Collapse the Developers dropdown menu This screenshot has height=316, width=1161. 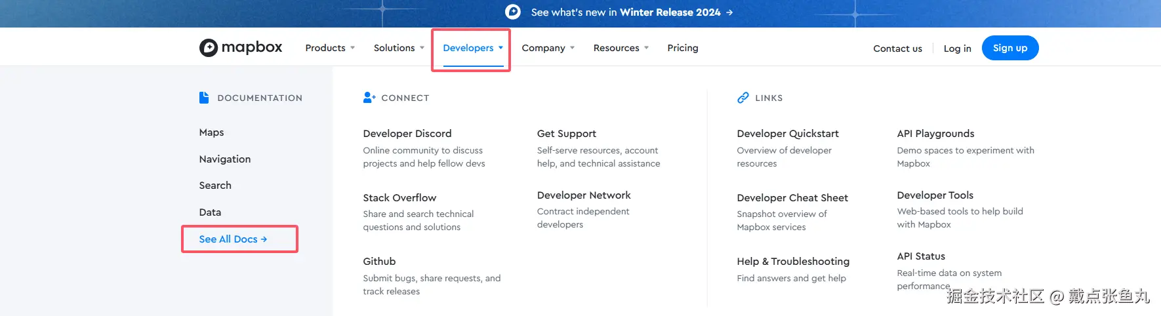[472, 48]
